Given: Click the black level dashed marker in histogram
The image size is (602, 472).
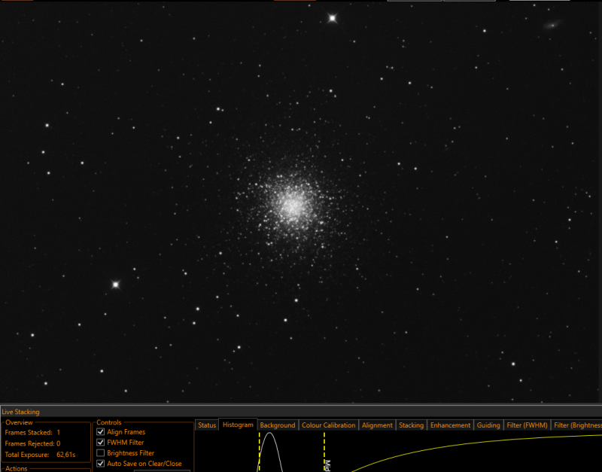Looking at the screenshot, I should [260, 452].
